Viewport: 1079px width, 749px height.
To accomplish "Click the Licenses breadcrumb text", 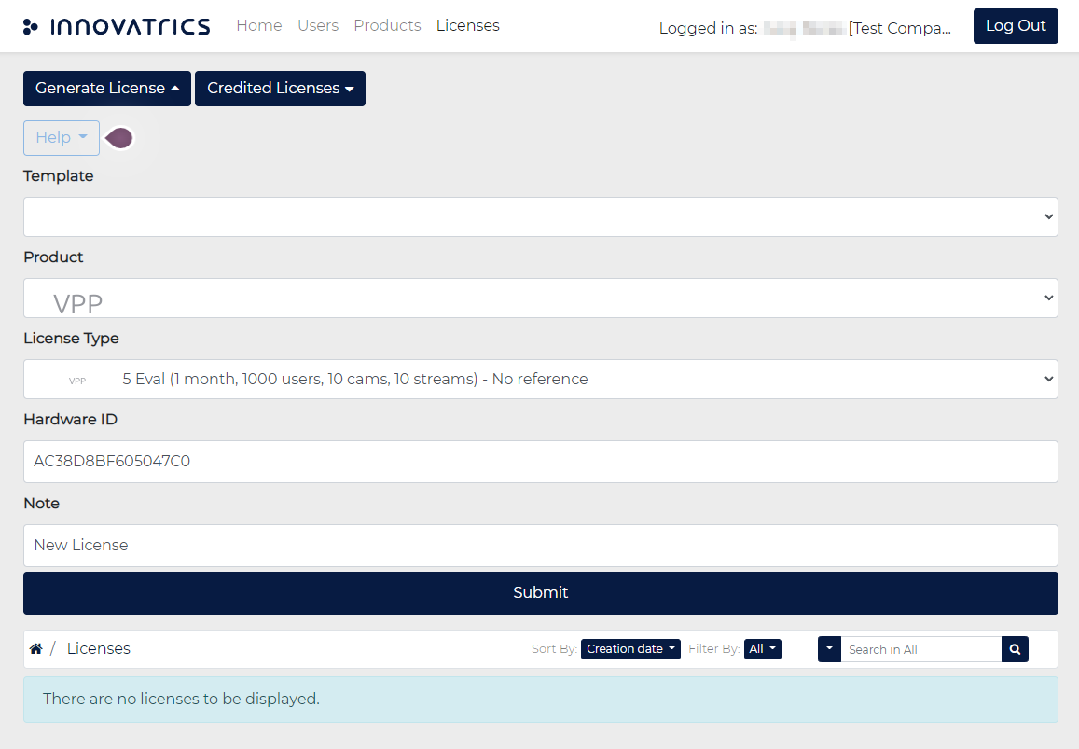I will coord(99,648).
